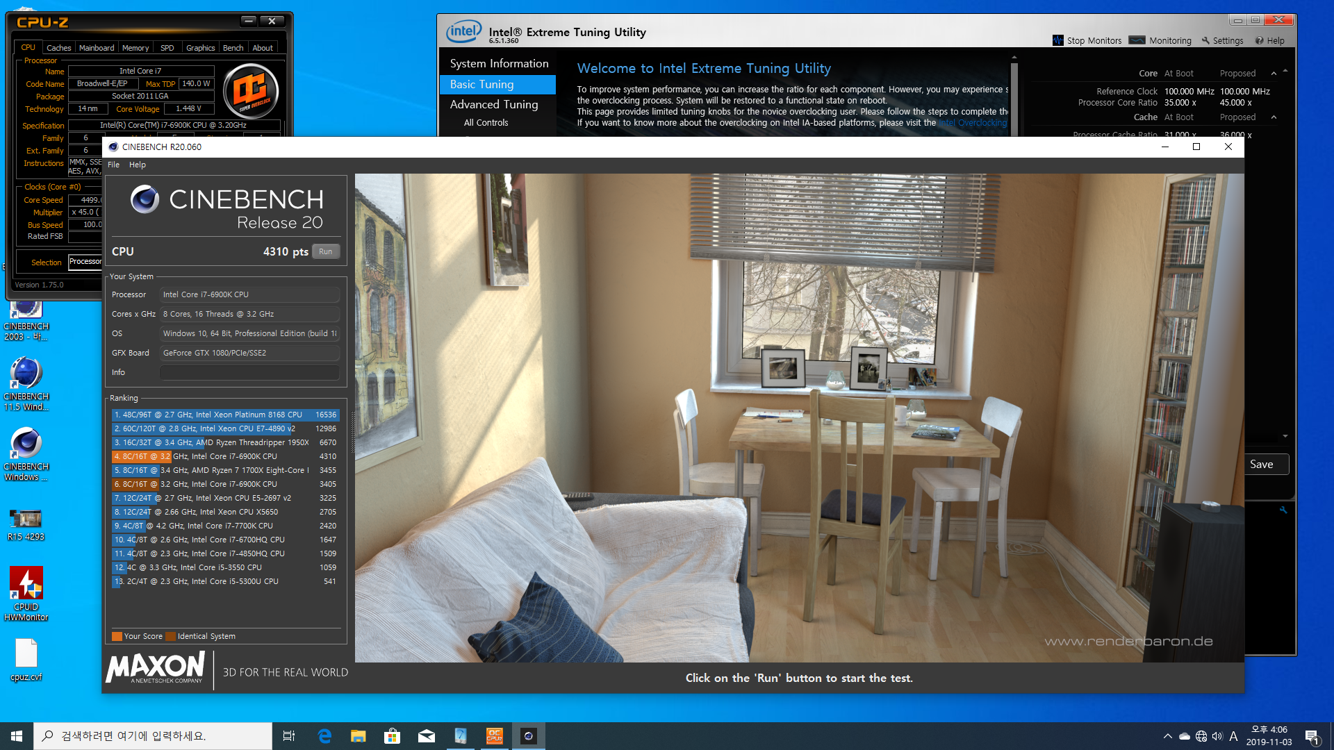Click the down arrow of XTU right panel scrollbar
Screen dimensions: 1334x750
pos(1285,436)
